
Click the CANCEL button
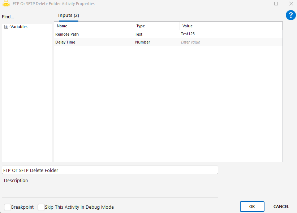point(281,207)
